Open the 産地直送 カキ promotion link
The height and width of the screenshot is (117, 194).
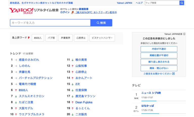click(41, 3)
